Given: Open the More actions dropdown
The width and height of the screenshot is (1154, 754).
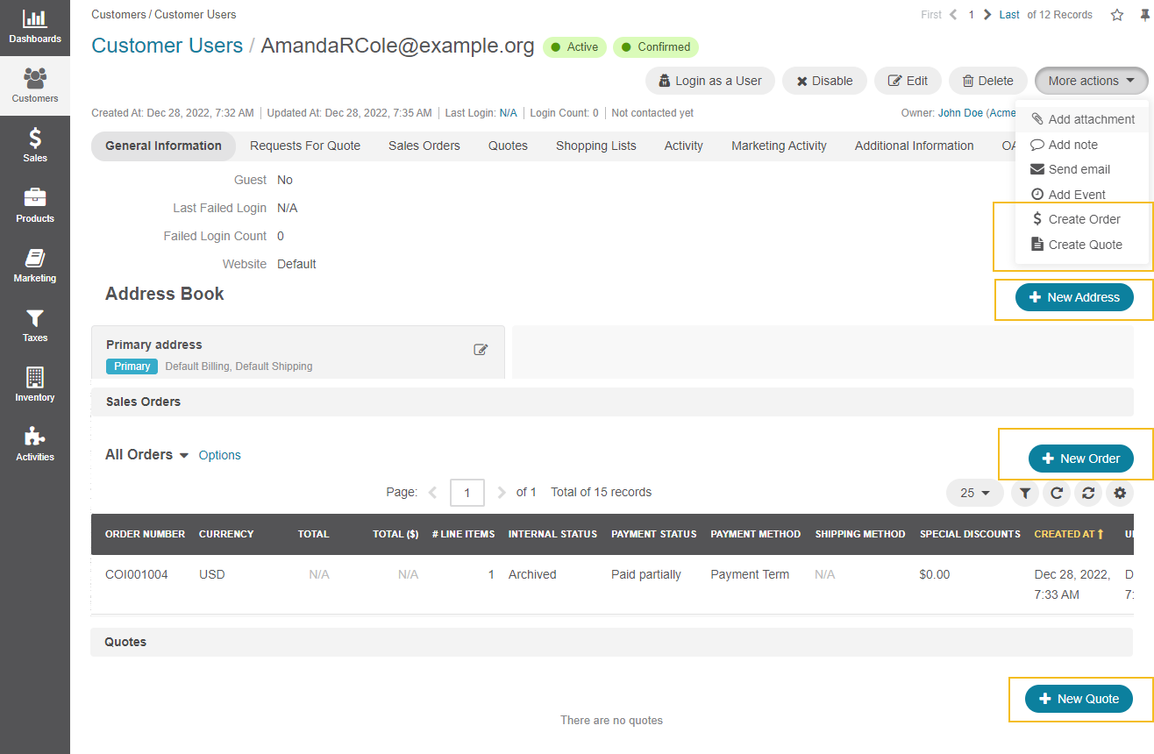Looking at the screenshot, I should tap(1092, 81).
